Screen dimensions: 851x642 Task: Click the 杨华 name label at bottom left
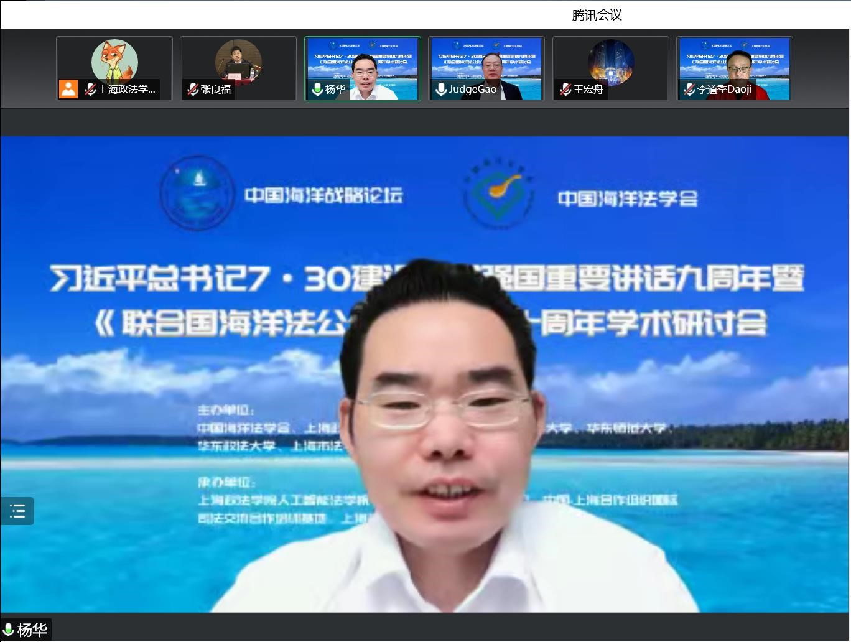pos(32,630)
